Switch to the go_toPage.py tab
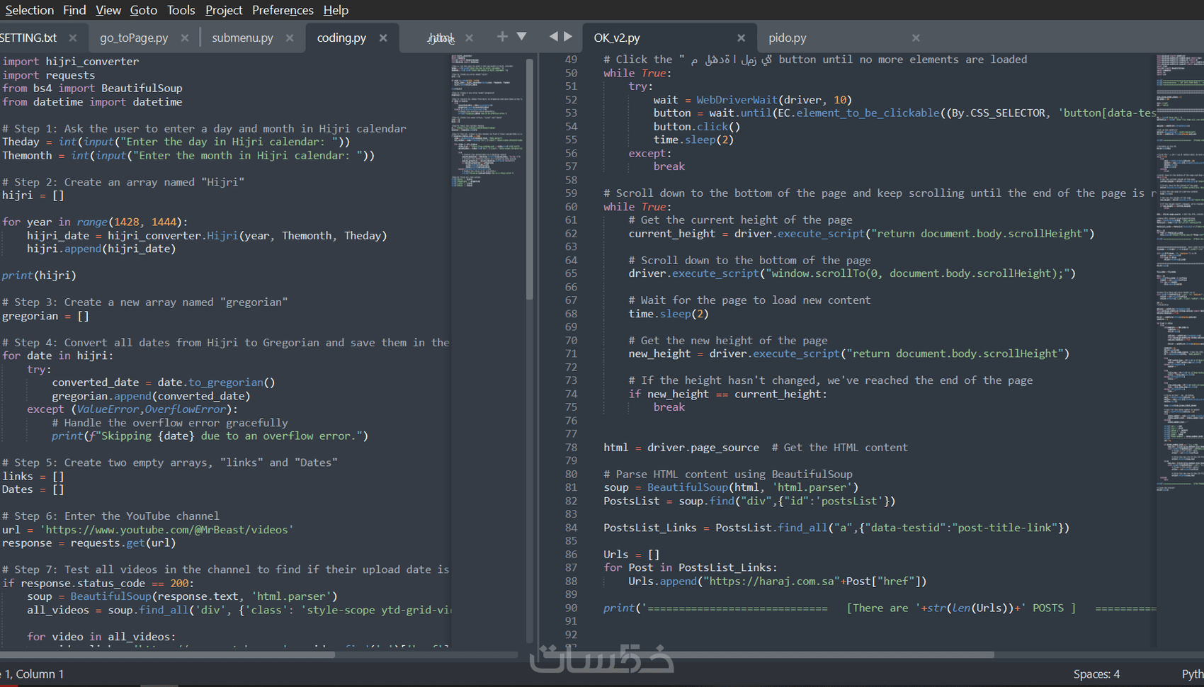The width and height of the screenshot is (1204, 687). click(134, 38)
